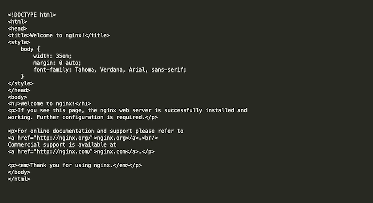This screenshot has width=373, height=203.
Task: Click the DOCTYPE html declaration line
Action: tap(32, 15)
